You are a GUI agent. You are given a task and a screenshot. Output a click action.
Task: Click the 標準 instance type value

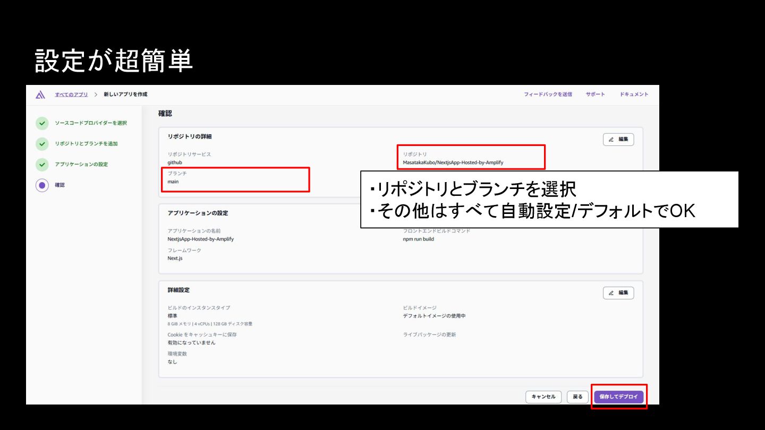click(173, 316)
